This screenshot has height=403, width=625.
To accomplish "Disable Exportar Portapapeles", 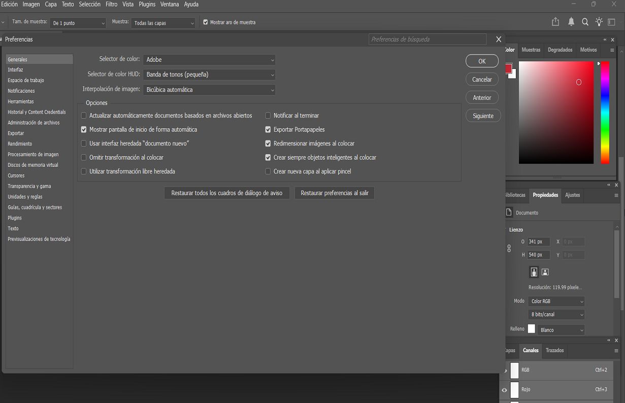I will (268, 129).
